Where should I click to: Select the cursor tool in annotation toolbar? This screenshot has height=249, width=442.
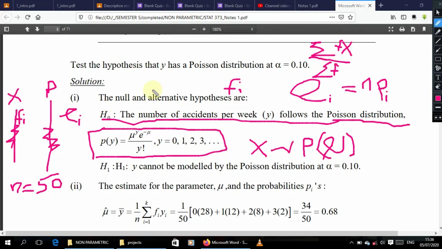(438, 13)
